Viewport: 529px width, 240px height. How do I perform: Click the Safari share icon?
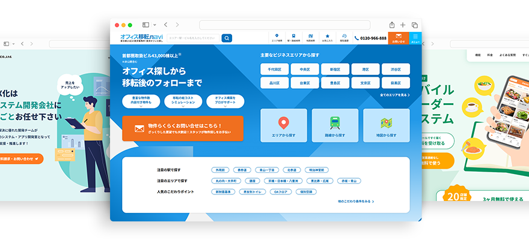392,25
